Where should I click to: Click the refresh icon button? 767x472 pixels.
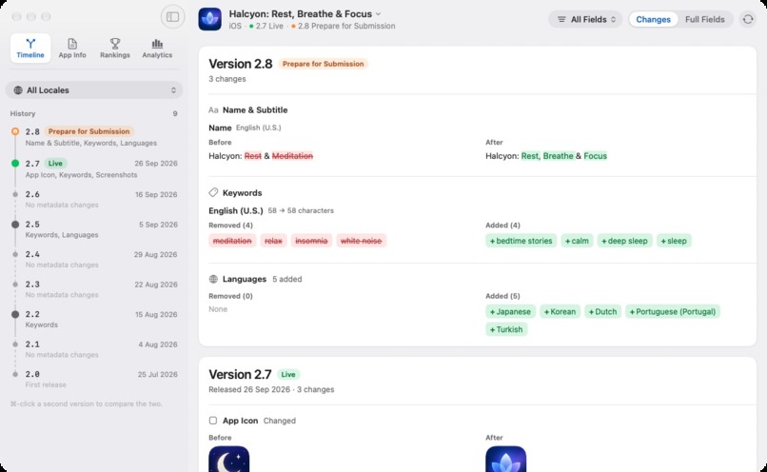tap(748, 20)
